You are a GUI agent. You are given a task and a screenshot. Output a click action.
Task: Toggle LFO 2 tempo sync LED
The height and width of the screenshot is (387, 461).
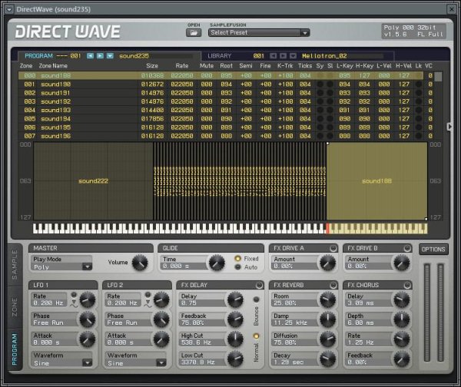click(x=148, y=294)
